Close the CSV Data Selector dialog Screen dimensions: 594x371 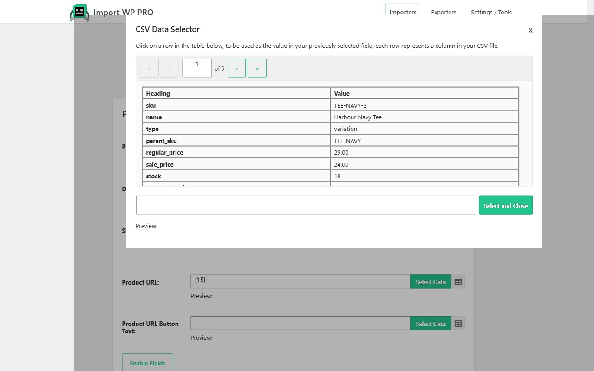pos(530,30)
